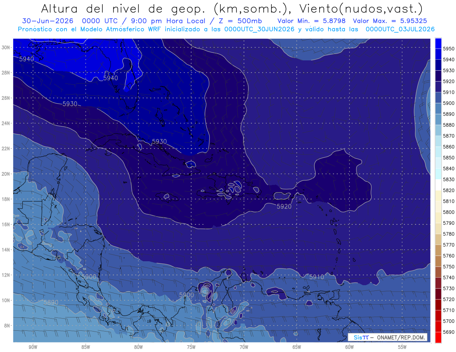Image resolution: width=456 pixels, height=352 pixels.
Task: Click the ONAMET/REP.DOM. logo box
Action: click(388, 337)
